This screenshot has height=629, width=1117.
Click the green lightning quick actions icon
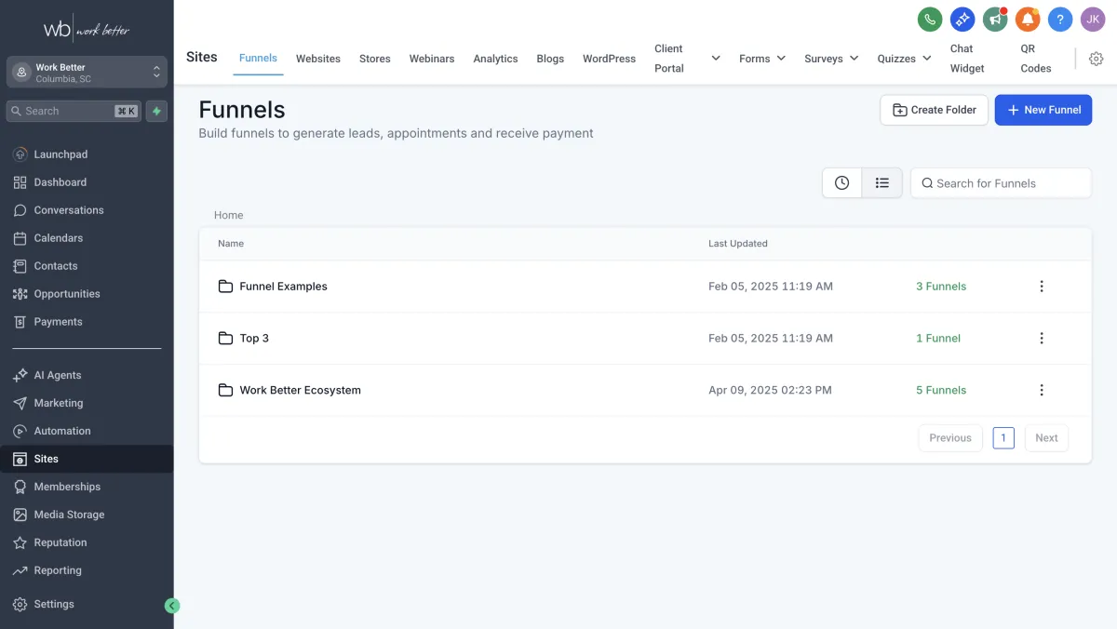[156, 111]
